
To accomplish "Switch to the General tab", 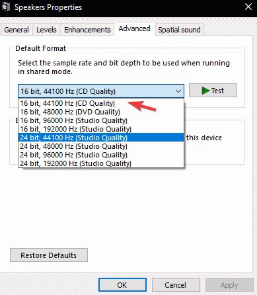I will [17, 30].
